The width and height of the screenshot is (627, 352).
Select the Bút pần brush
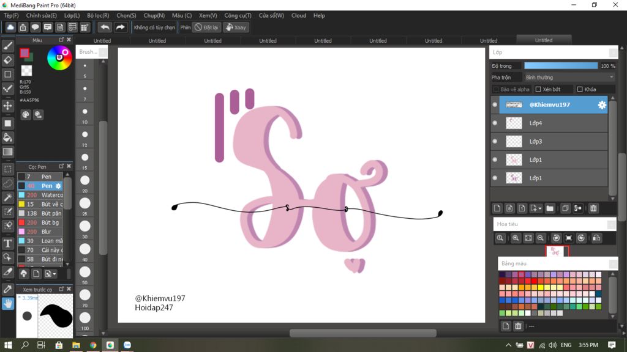pyautogui.click(x=40, y=213)
